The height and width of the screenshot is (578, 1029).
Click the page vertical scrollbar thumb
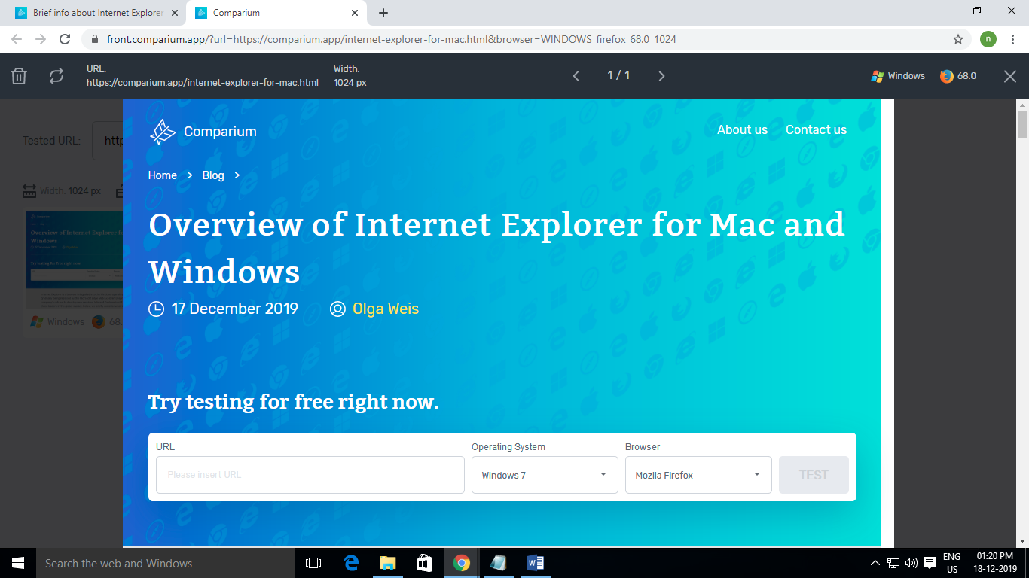(x=1022, y=124)
